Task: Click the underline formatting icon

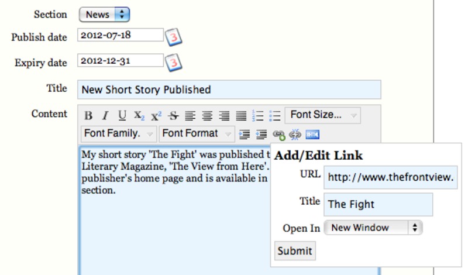Action: [122, 115]
